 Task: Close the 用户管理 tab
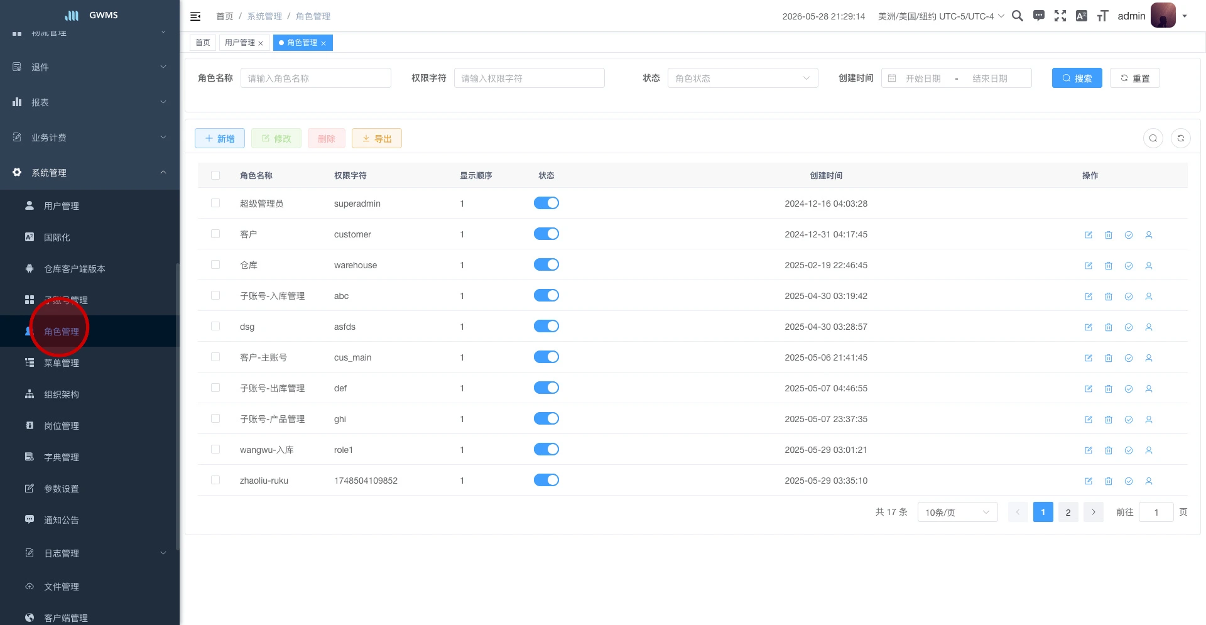click(x=261, y=43)
